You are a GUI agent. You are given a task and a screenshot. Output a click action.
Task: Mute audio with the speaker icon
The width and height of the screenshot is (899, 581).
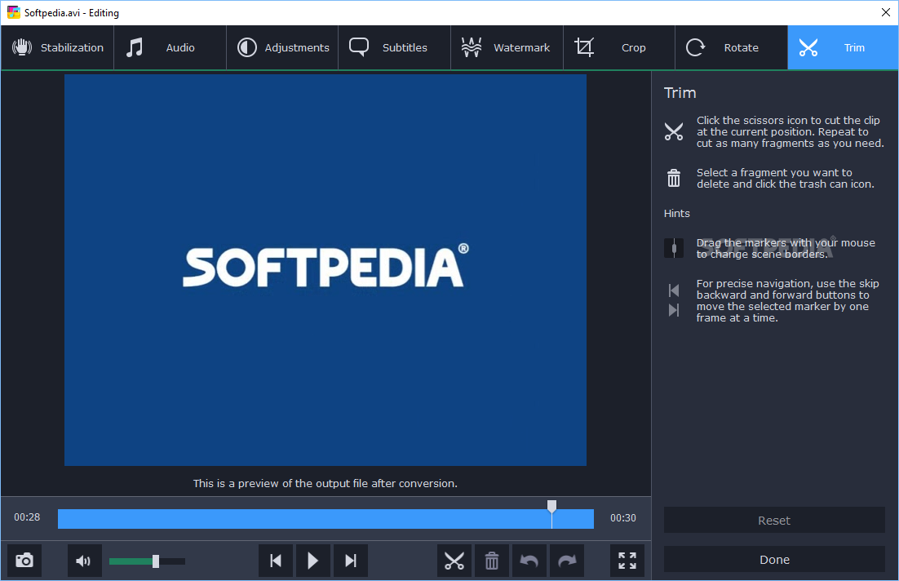pyautogui.click(x=84, y=561)
